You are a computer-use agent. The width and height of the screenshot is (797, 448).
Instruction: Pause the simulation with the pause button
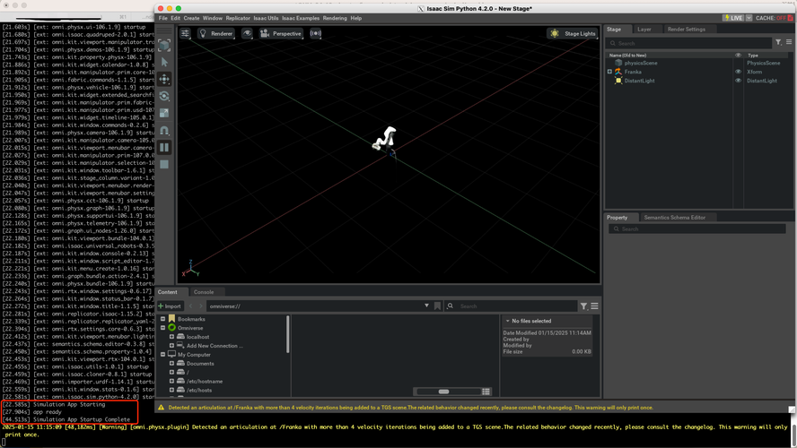pos(164,148)
